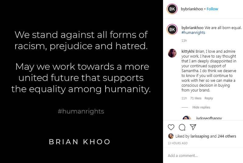Share the post via paper plane icon
Viewport: 243px width, 163px height.
[193, 127]
